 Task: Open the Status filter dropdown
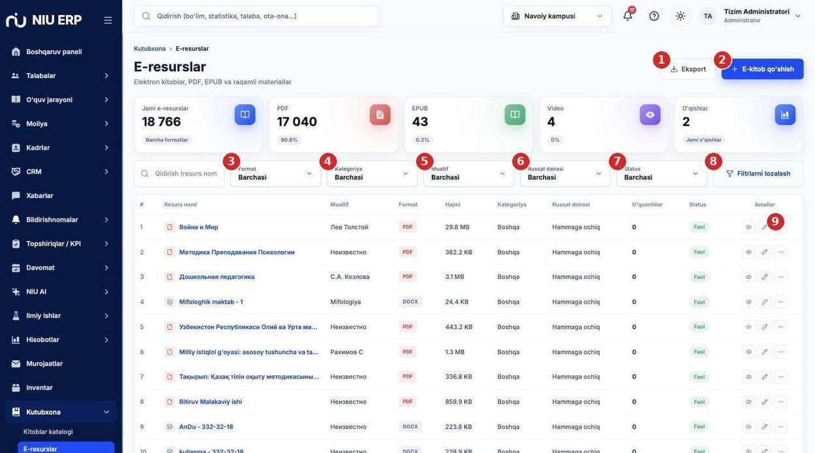662,173
